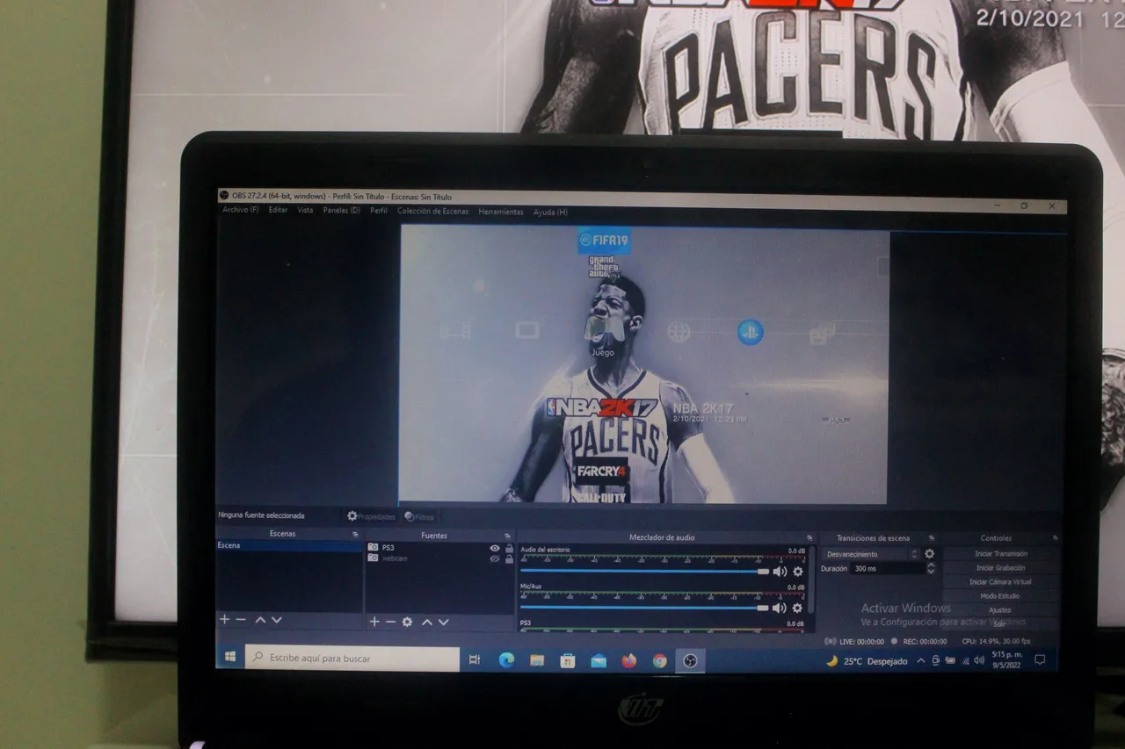Open Microsoft Edge from taskbar
Viewport: 1125px width, 749px height.
[506, 660]
